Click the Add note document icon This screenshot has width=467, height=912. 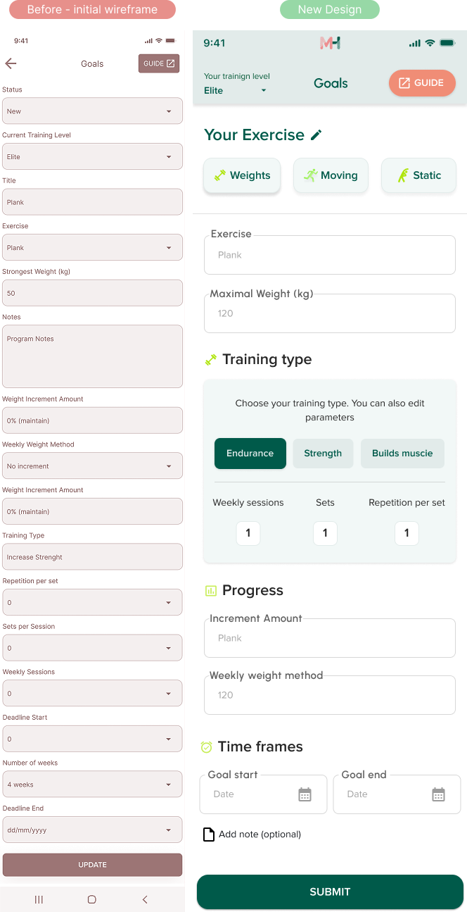pyautogui.click(x=208, y=835)
